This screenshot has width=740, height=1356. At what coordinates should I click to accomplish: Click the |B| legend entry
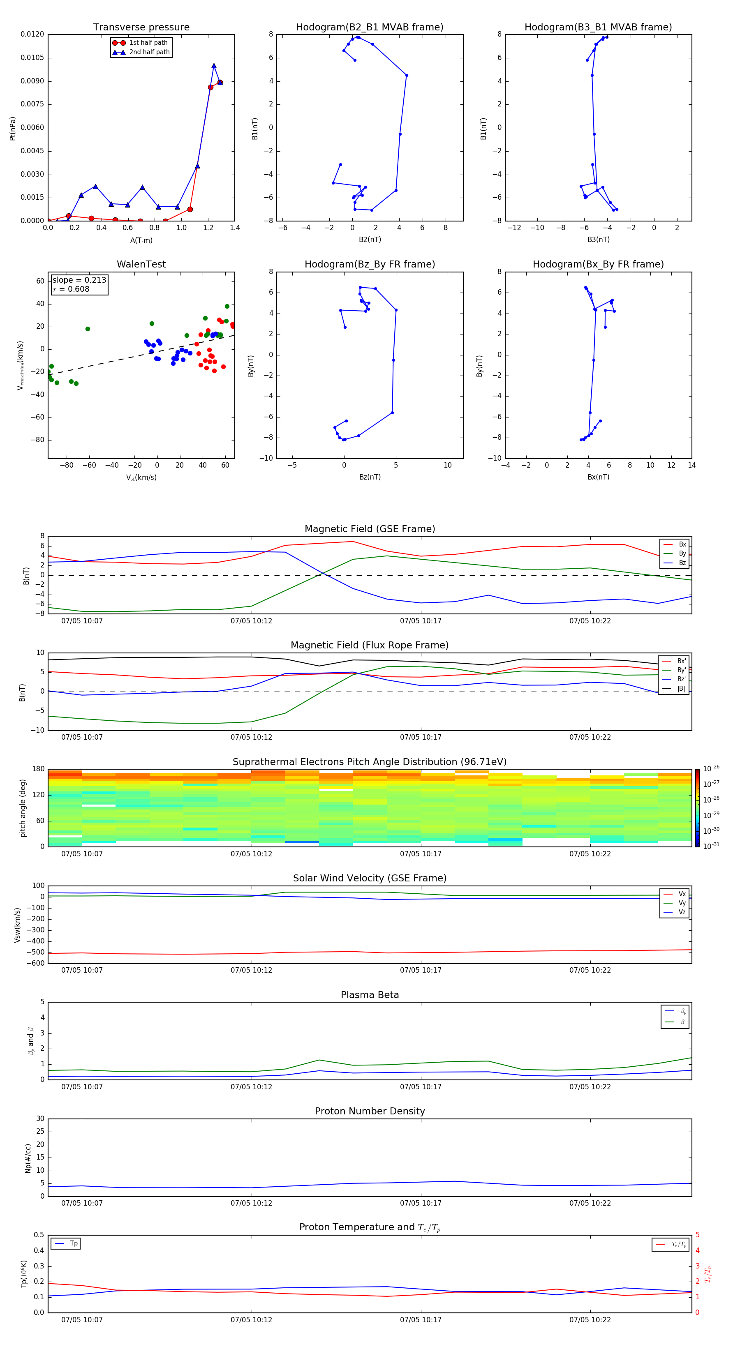[674, 689]
